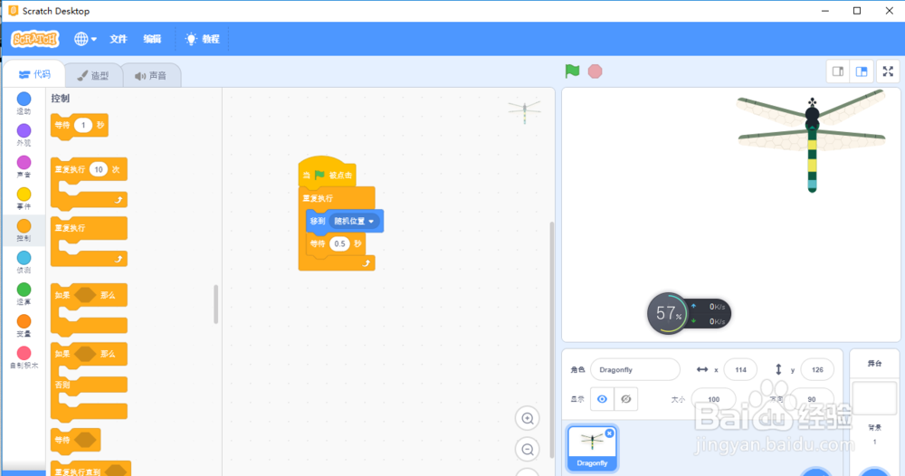Click the 重复执行直到 palette block
This screenshot has width=905, height=476.
tap(90, 470)
